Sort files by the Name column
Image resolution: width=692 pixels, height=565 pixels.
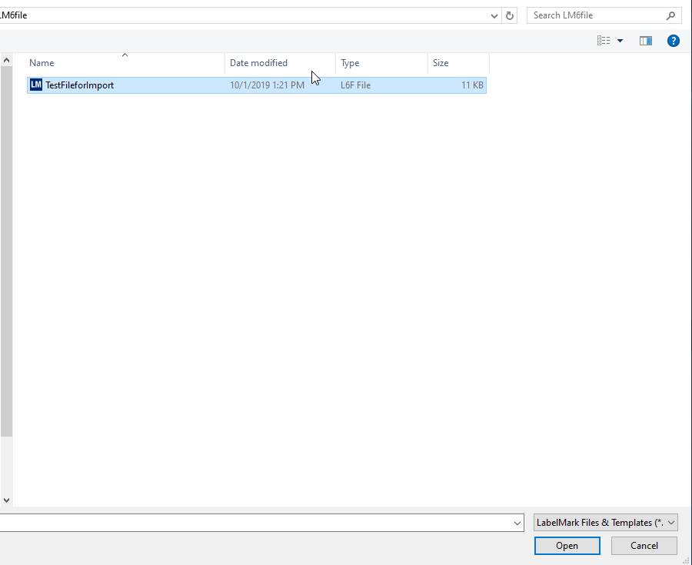(42, 62)
